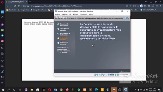
Task: Open the Pendientes bookmark
Action: click(11, 10)
